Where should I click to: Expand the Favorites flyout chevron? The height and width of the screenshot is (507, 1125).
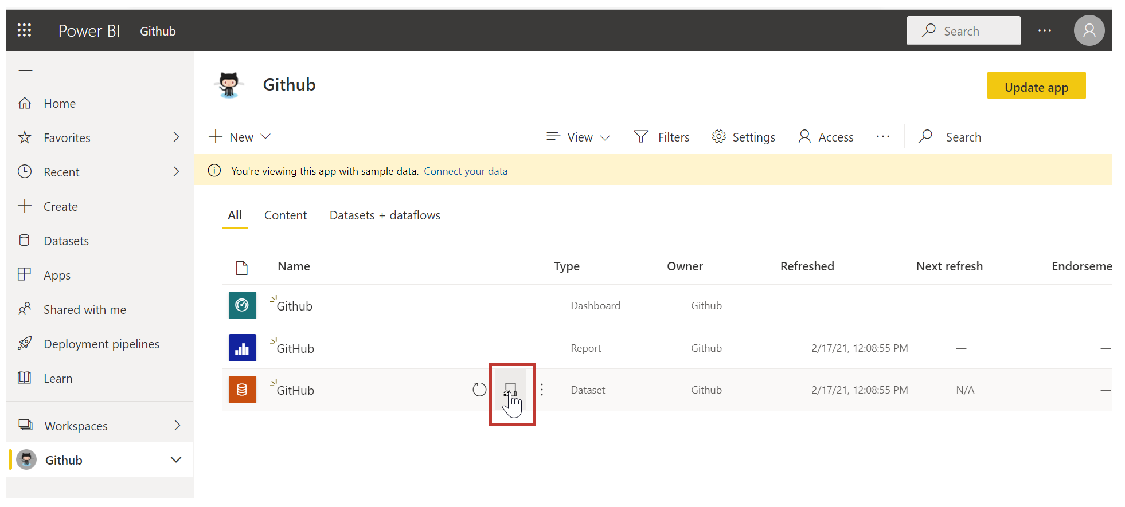point(176,137)
